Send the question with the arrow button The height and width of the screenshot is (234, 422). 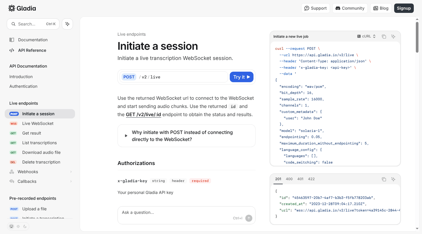pos(249,218)
